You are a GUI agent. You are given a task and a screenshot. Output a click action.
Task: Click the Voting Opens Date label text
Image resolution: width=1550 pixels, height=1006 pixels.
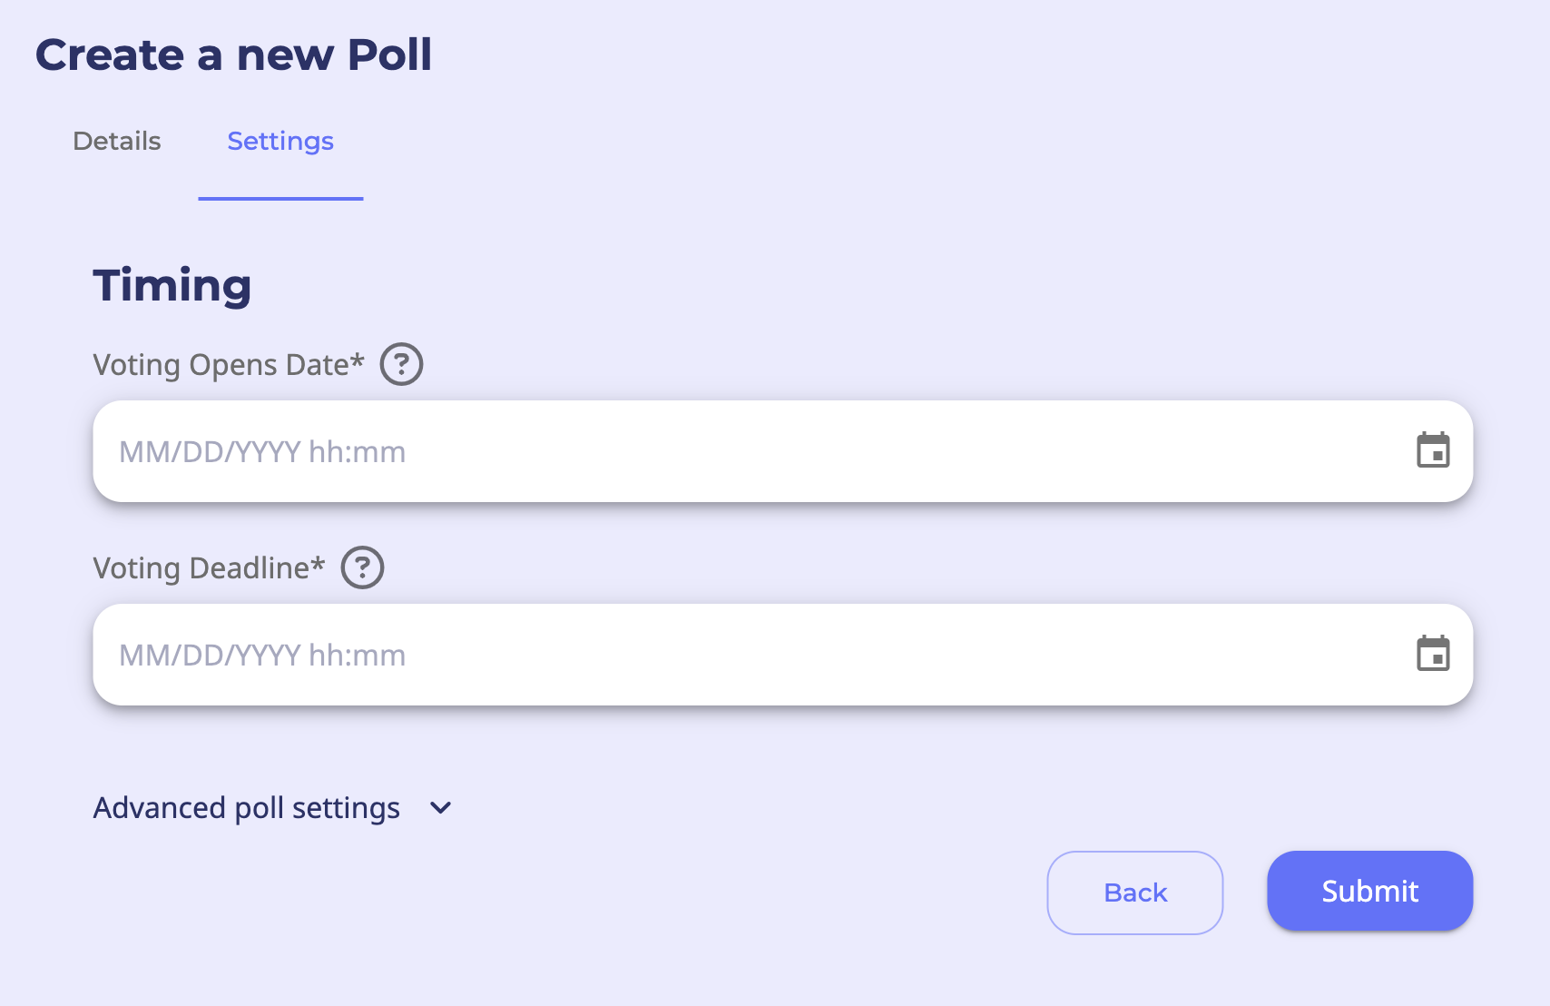pyautogui.click(x=221, y=365)
